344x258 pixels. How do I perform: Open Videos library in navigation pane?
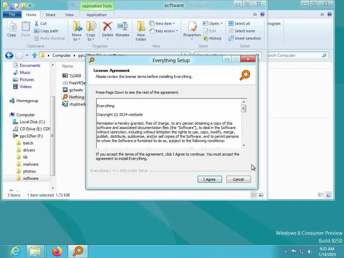[x=26, y=86]
